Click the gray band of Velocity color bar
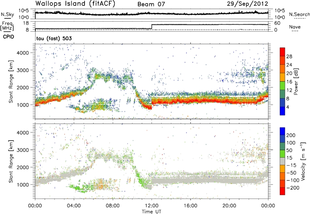Viewport: 310px width, 214px height. (x=282, y=161)
